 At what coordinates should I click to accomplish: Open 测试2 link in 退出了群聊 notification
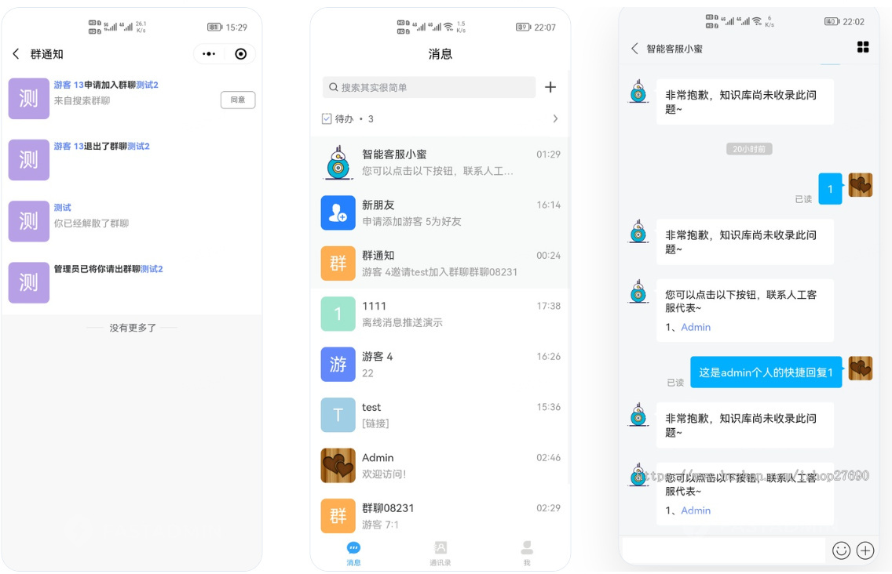138,146
